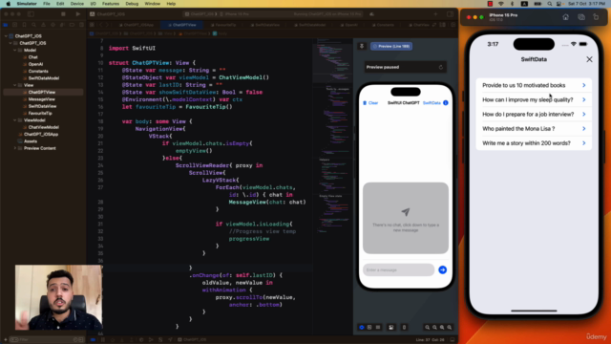Click the Run play button in Xcode toolbar
This screenshot has width=611, height=344.
(78, 14)
